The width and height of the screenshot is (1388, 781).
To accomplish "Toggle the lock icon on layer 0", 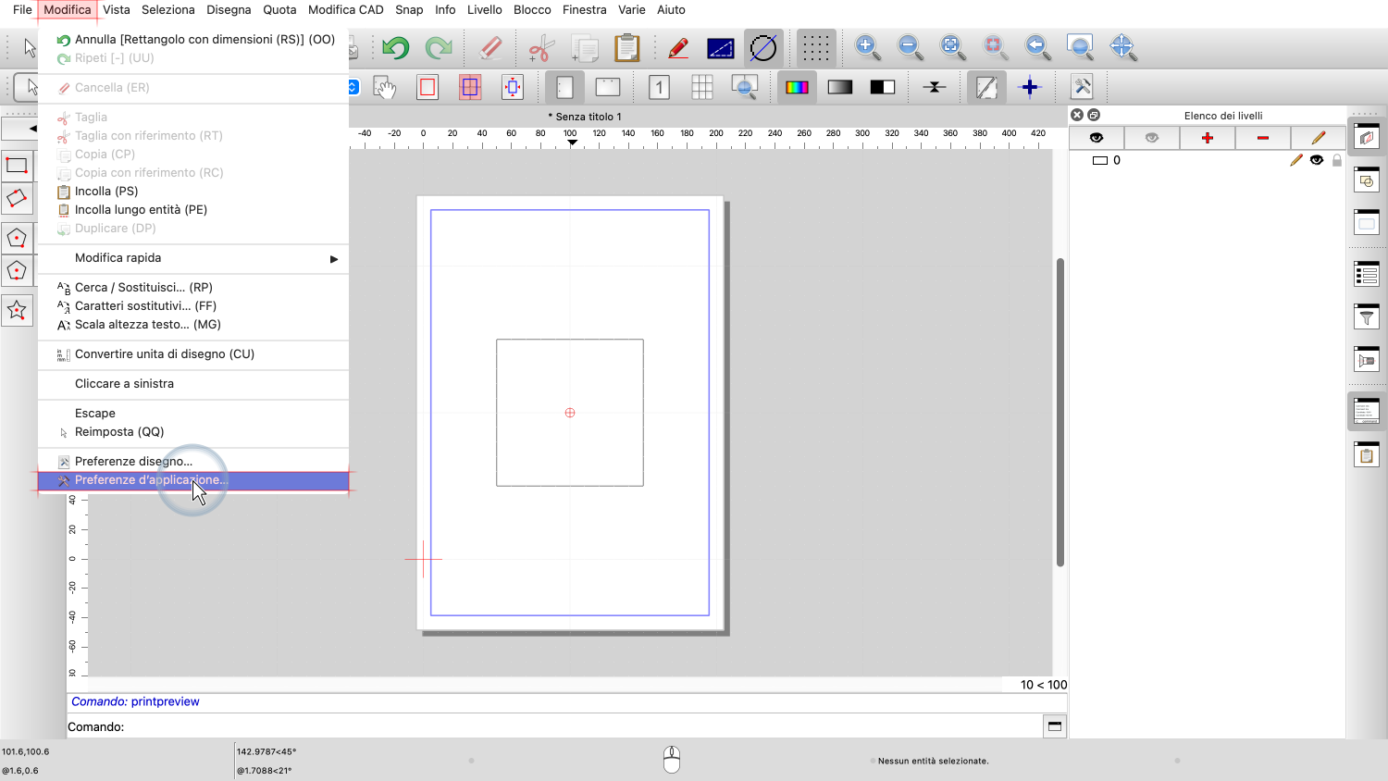I will coord(1336,160).
